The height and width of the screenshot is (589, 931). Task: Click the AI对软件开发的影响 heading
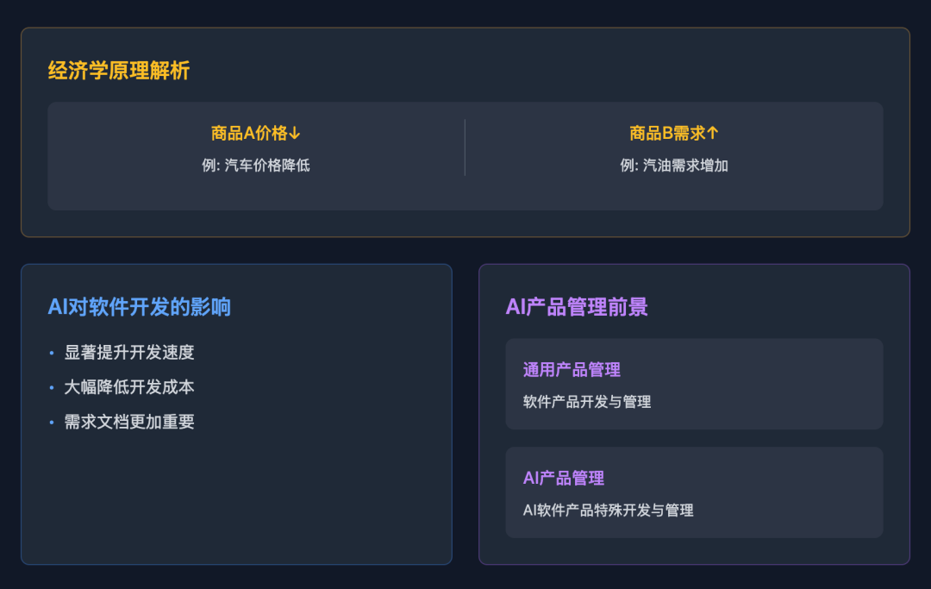139,307
